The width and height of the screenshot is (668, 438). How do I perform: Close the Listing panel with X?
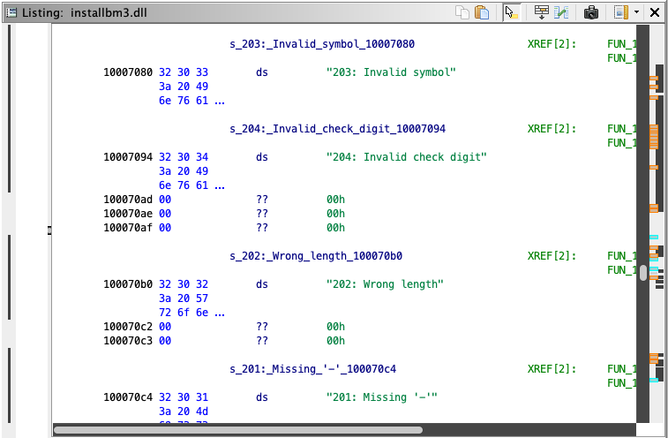point(655,12)
